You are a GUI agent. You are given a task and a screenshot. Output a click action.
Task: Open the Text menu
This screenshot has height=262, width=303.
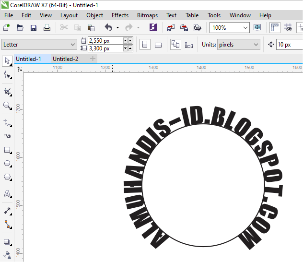172,15
